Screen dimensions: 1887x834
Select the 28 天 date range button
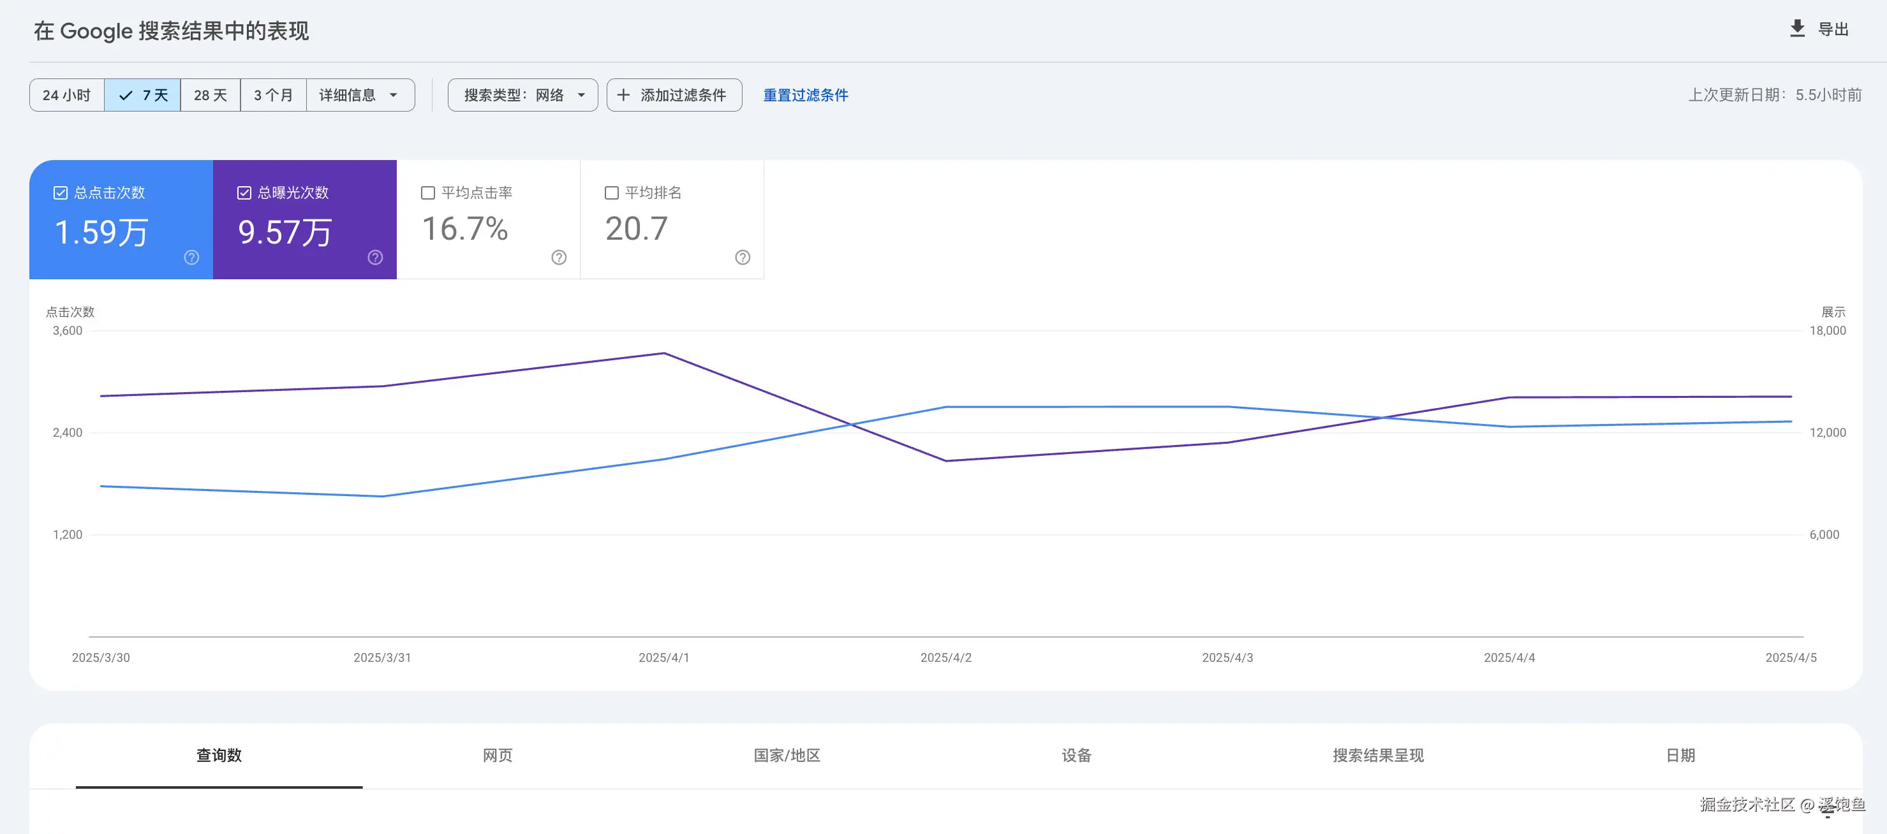[x=211, y=95]
